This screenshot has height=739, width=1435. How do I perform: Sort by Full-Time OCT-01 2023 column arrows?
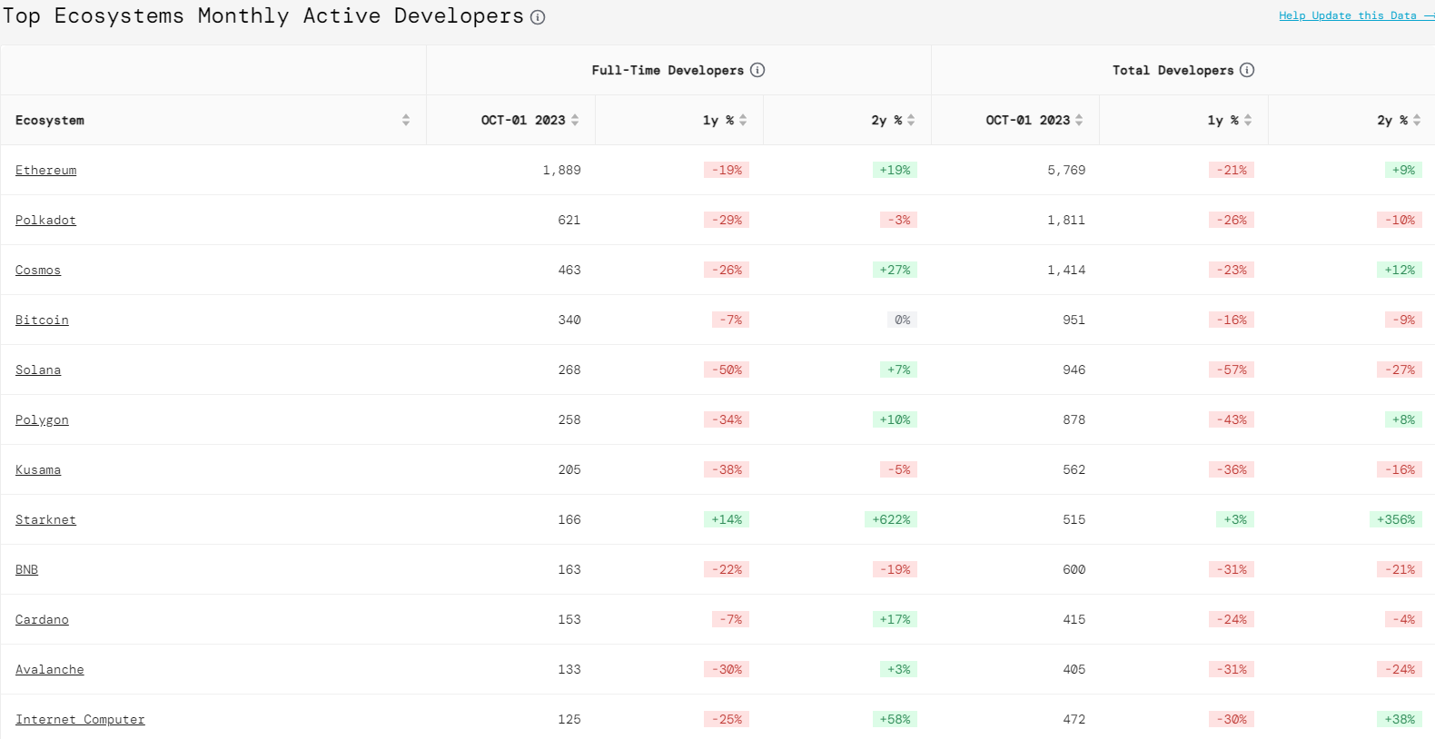click(x=575, y=120)
